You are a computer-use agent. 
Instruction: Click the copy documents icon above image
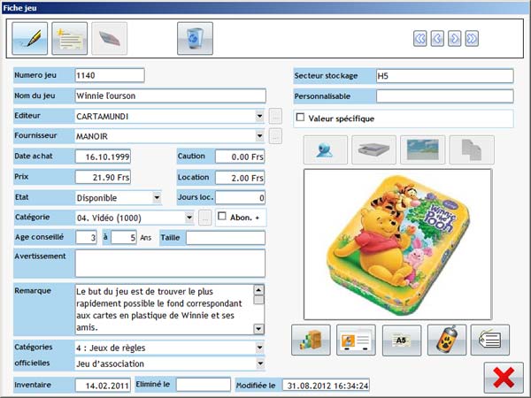pyautogui.click(x=472, y=150)
